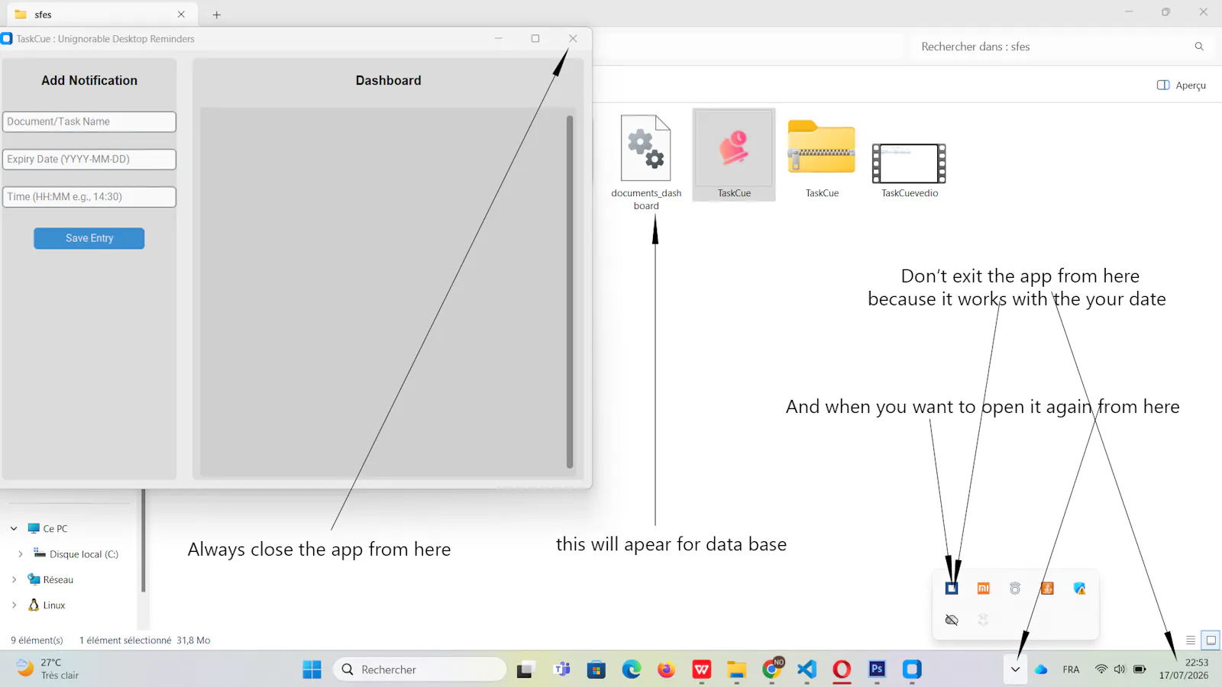Viewport: 1222px width, 687px height.
Task: Open Google Chrome from the taskbar
Action: tap(772, 669)
